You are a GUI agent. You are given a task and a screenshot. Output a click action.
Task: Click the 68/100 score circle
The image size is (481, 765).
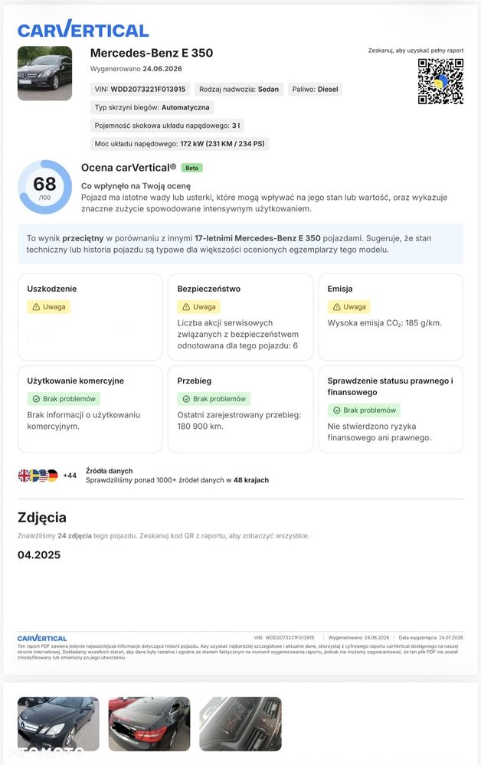pos(45,187)
